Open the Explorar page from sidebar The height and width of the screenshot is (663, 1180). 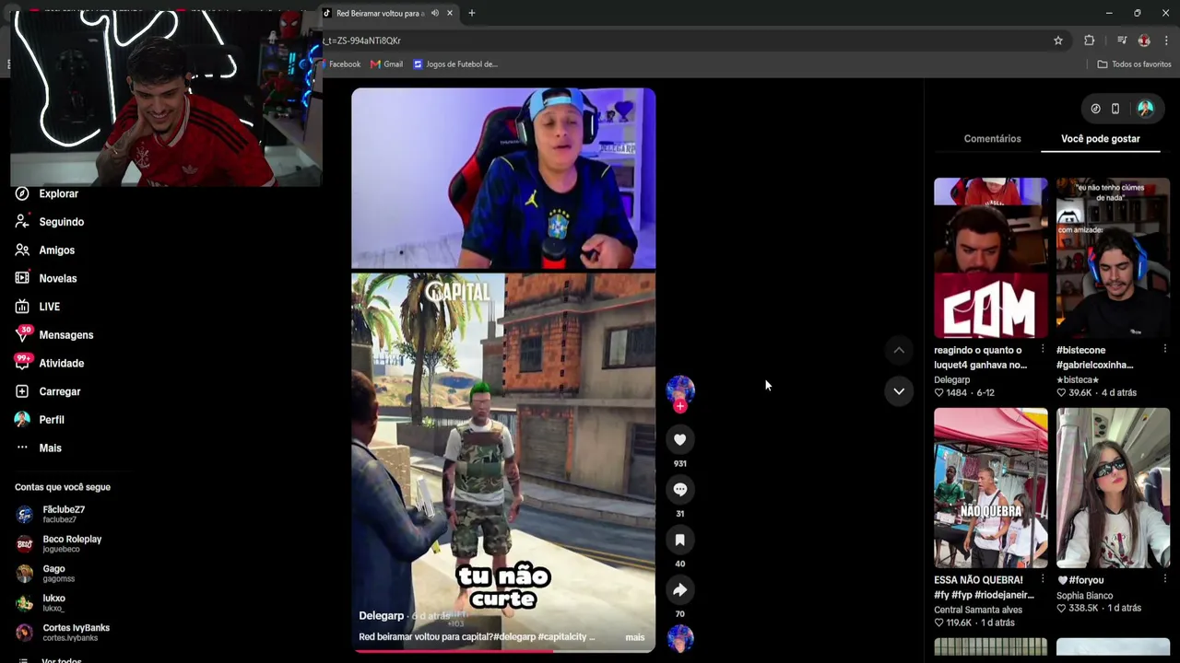pos(48,193)
